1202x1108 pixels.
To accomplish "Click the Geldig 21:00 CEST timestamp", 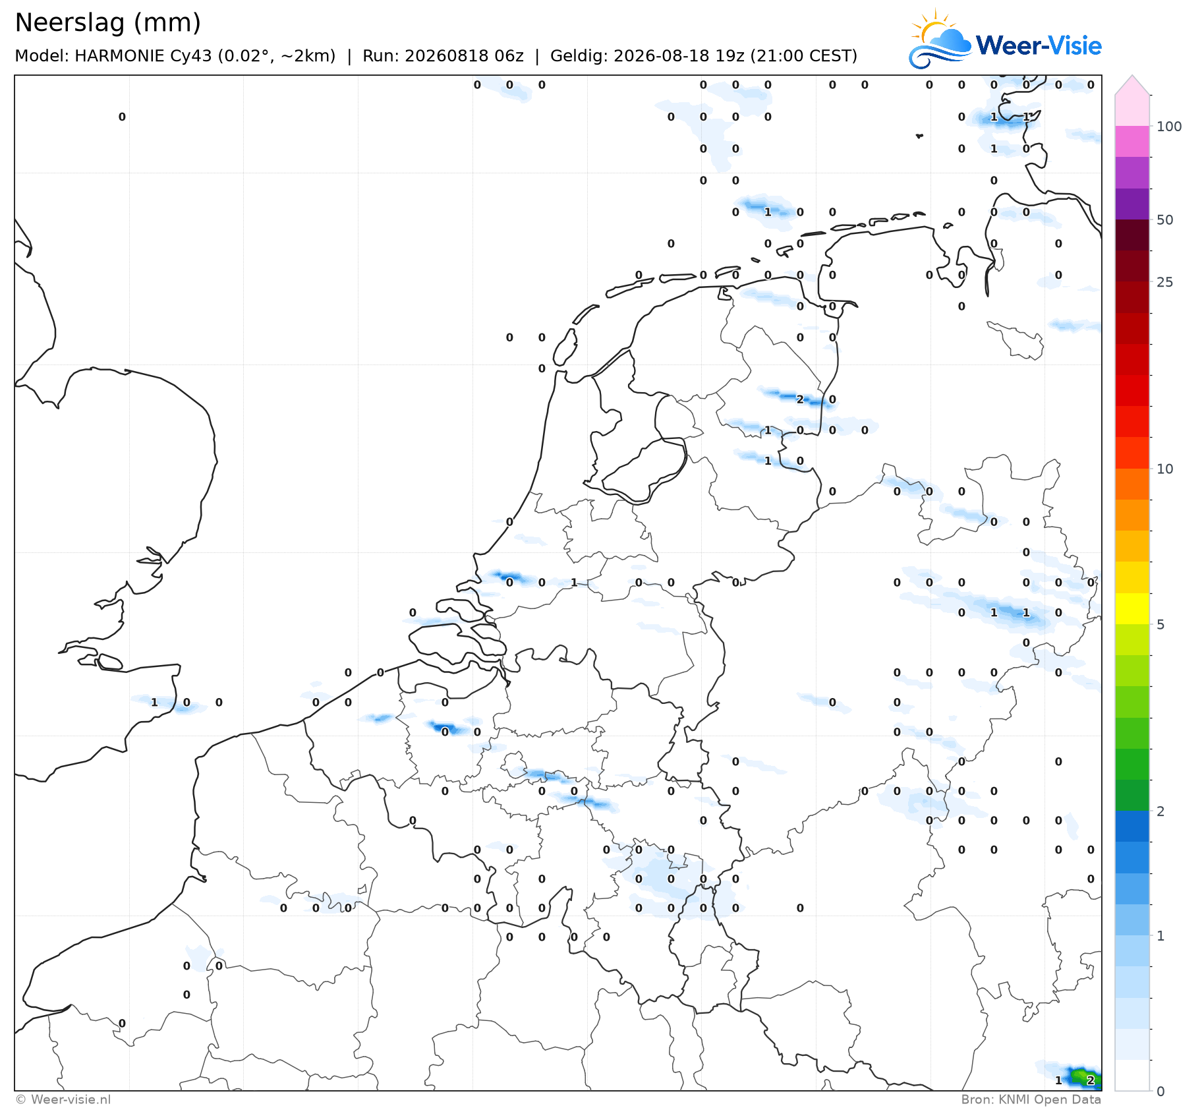I will [704, 56].
